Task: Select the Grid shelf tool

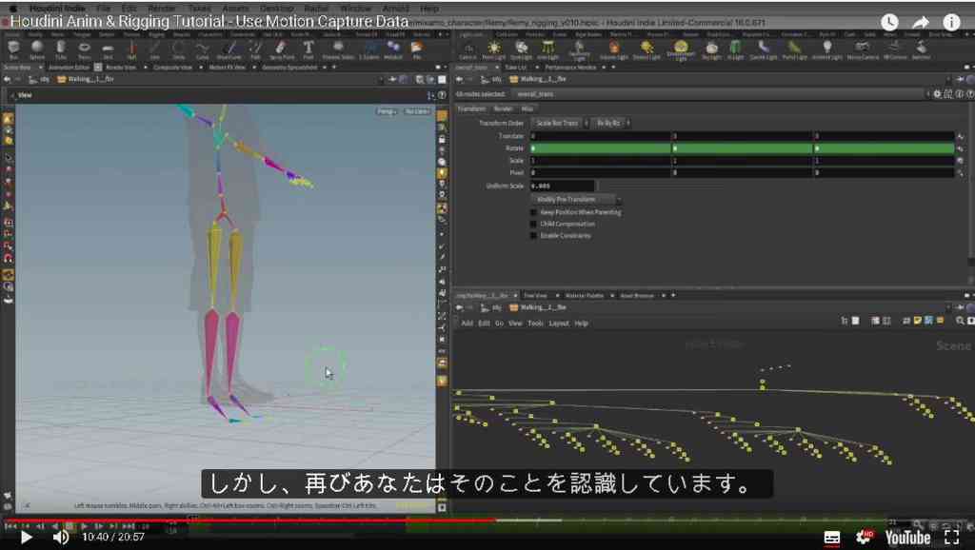Action: tap(108, 49)
